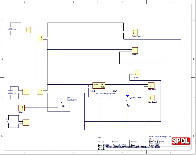
Task: Click the Gen Board 2 connector
Action: (x=151, y=98)
